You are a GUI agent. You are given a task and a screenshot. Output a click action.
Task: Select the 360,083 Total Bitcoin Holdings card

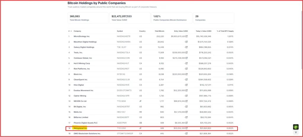[x=88, y=18]
